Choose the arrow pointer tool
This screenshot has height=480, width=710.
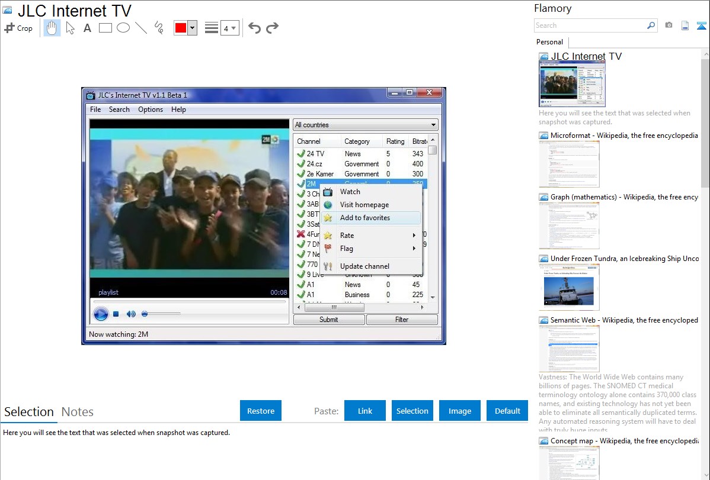(x=70, y=28)
